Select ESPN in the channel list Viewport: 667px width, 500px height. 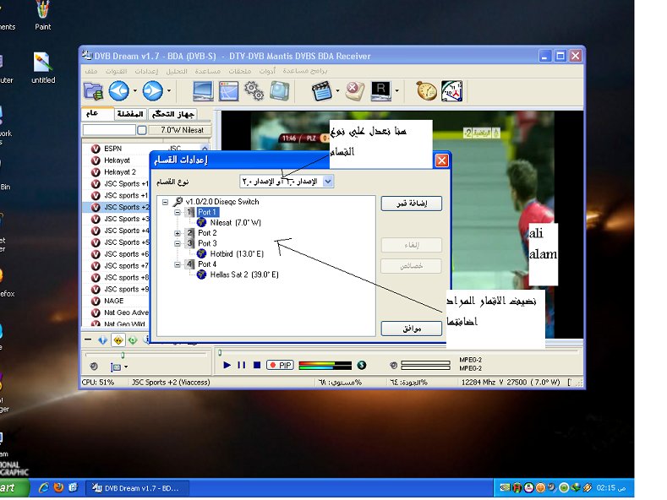coord(112,149)
